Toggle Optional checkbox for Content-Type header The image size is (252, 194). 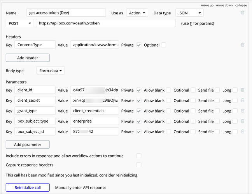click(163, 45)
